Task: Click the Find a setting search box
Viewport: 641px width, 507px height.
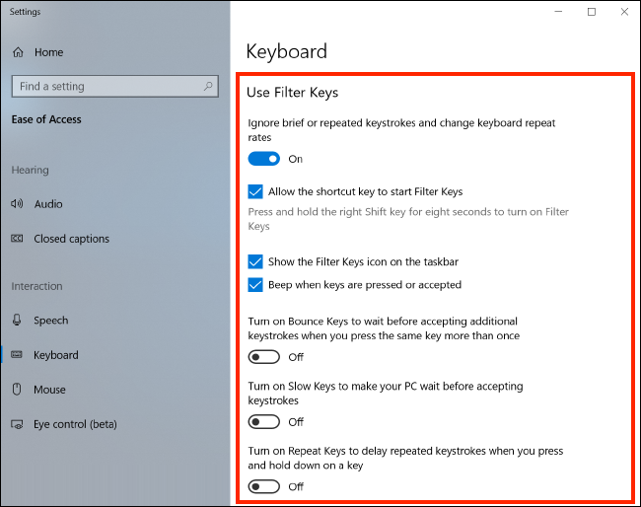Action: [115, 86]
